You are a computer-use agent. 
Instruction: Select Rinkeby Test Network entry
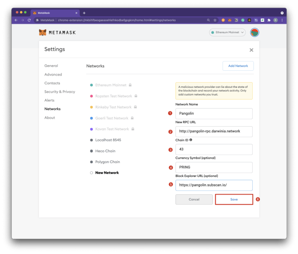[113, 107]
